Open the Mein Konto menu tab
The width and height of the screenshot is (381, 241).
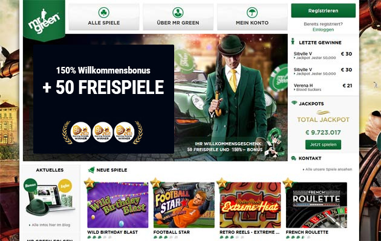252,17
